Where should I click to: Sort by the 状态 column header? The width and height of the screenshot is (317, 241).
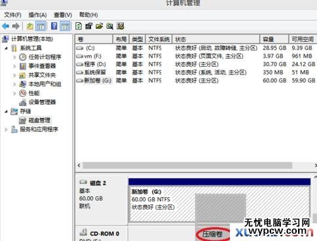pyautogui.click(x=216, y=39)
